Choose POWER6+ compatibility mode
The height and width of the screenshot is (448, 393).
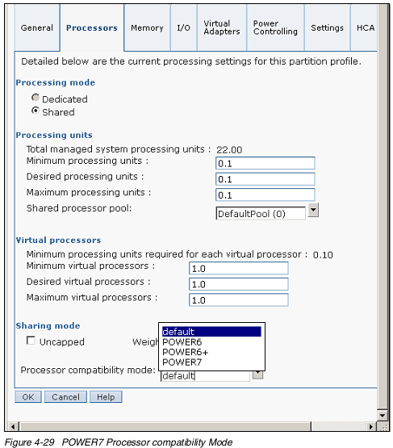point(211,352)
